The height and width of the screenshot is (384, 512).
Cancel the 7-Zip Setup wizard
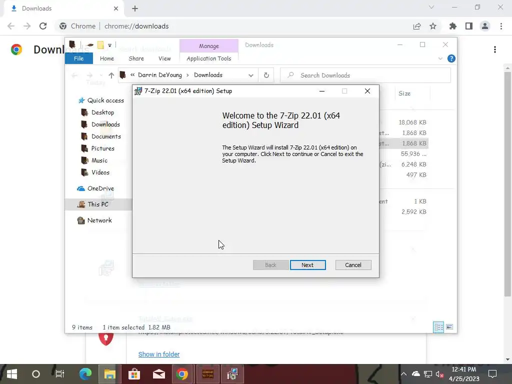[x=353, y=265]
